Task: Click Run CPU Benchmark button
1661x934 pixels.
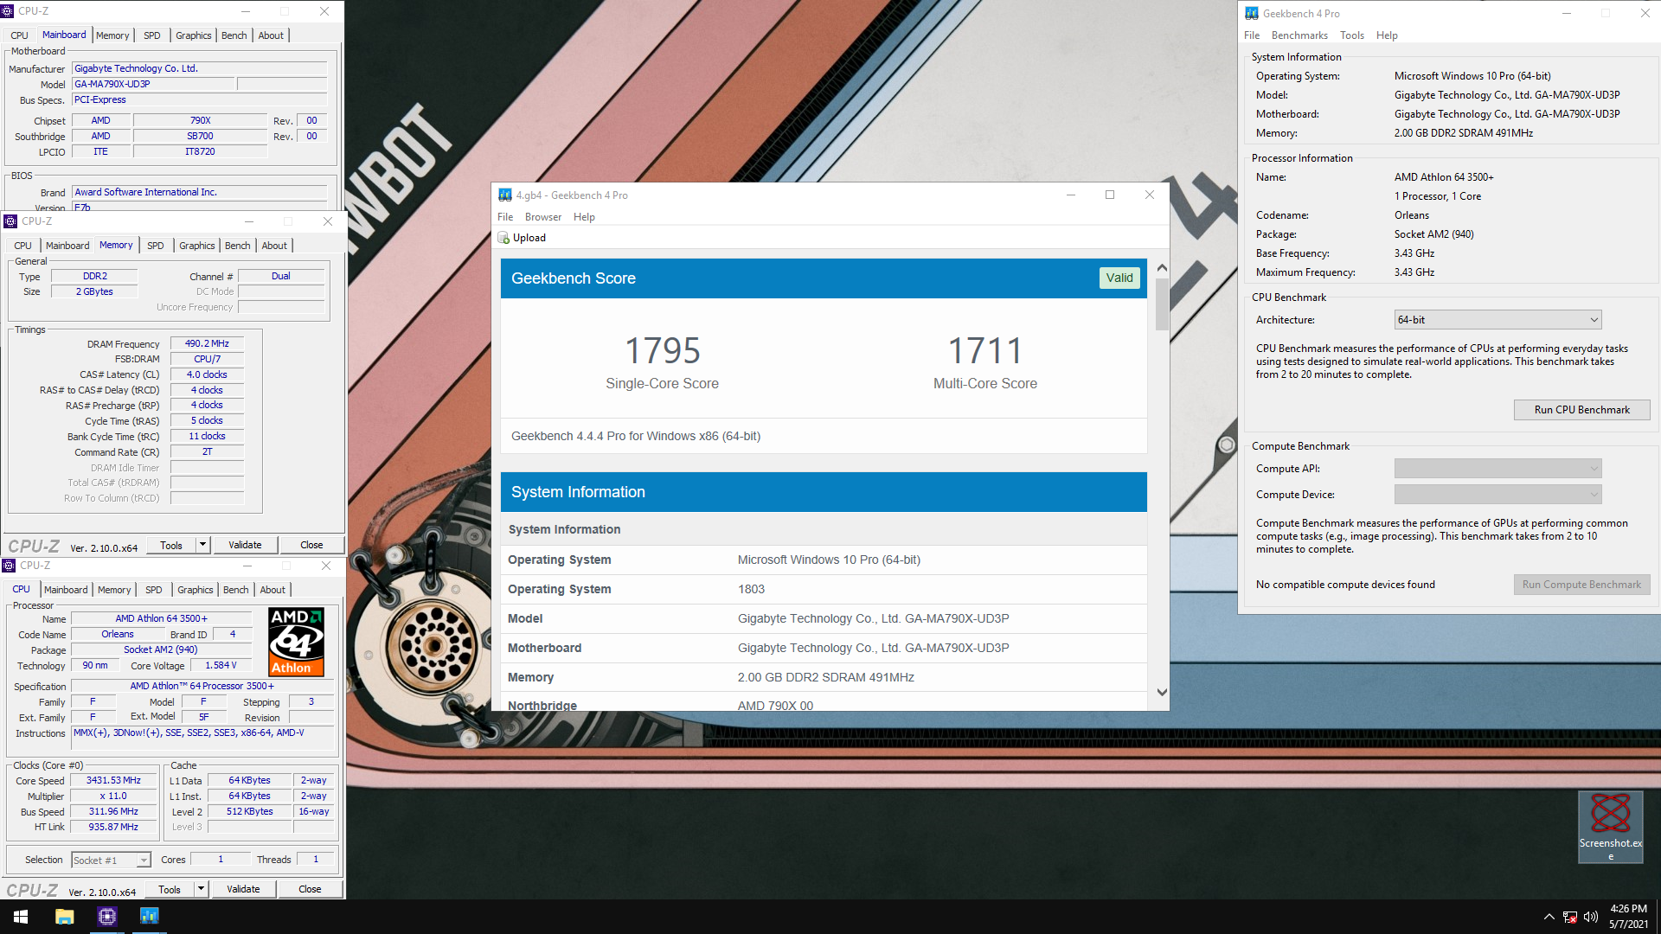Action: [1581, 410]
